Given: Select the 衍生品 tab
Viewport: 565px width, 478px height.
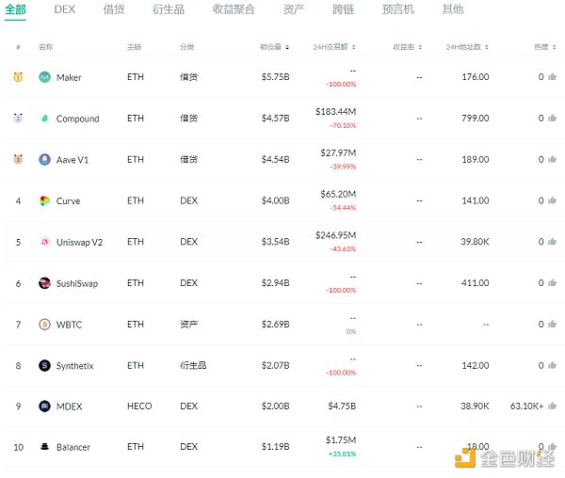Looking at the screenshot, I should click(x=169, y=9).
